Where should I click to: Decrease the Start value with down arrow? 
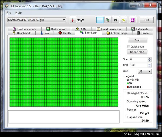coord(150,61)
